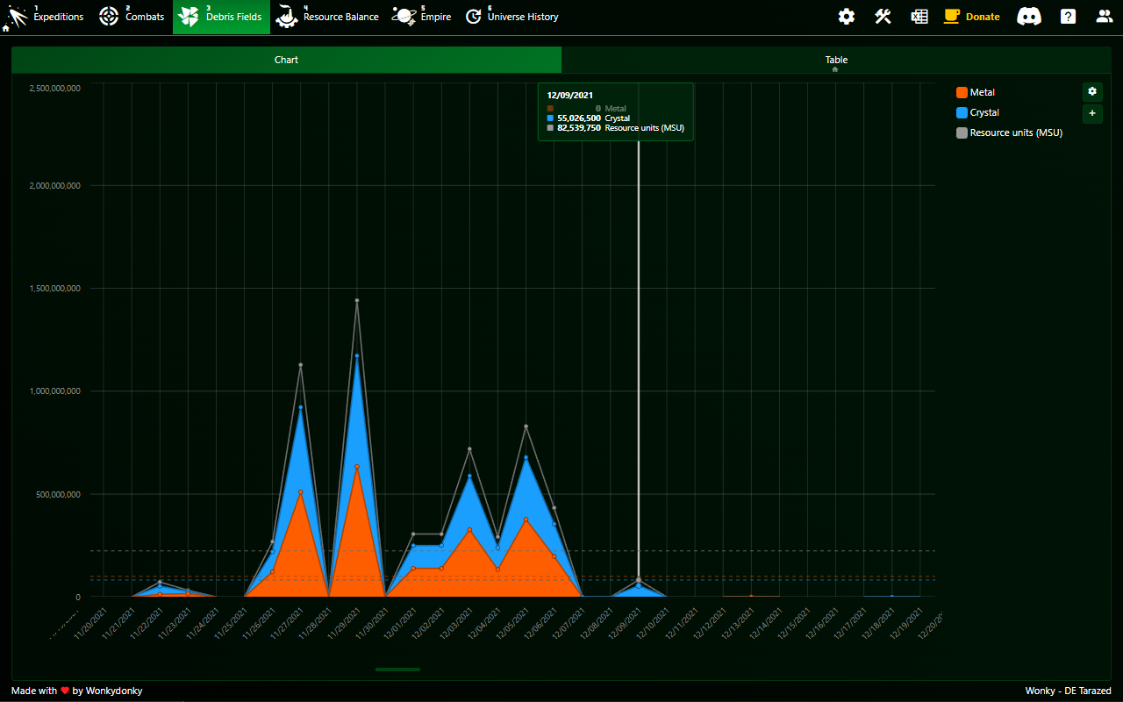
Task: Click the home icon at top-left corner
Action: click(x=5, y=29)
